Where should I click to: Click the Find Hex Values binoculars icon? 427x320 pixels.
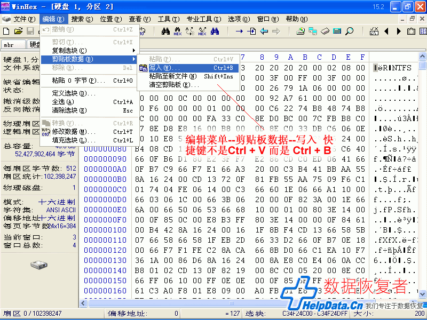178,31
